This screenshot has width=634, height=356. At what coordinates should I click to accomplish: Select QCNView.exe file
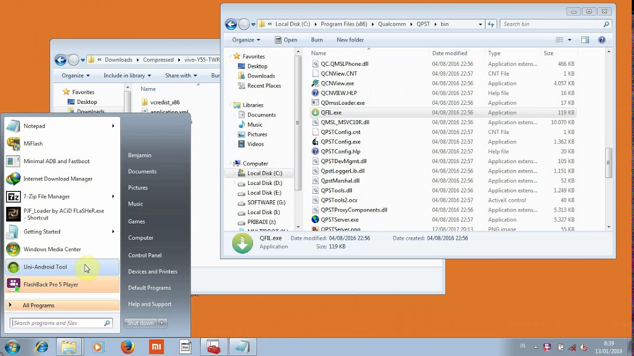pos(337,84)
